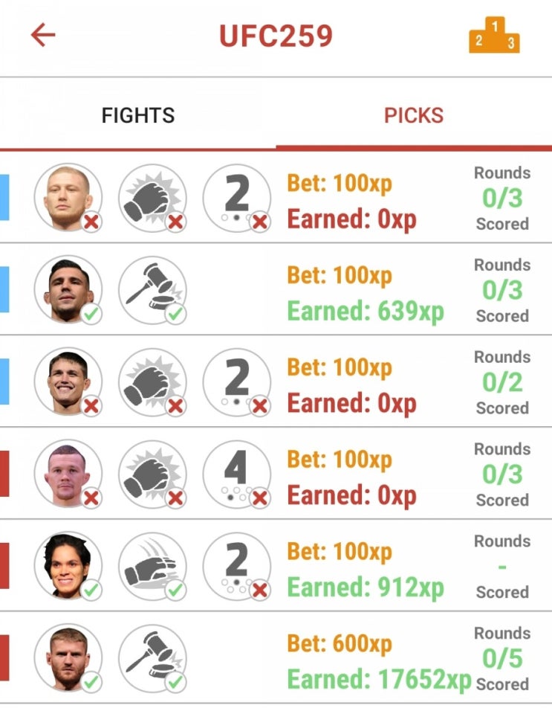
Task: Tap round 2 icon in the submission row
Action: (x=237, y=566)
